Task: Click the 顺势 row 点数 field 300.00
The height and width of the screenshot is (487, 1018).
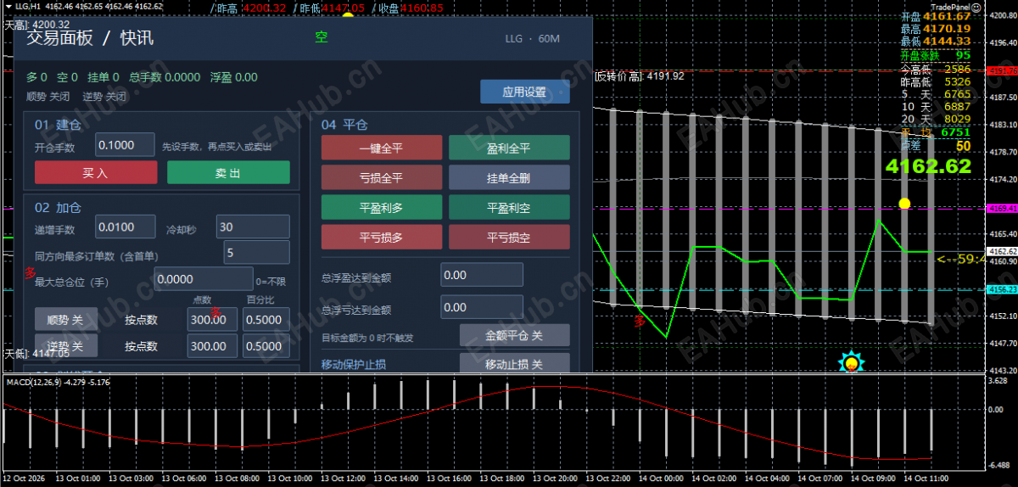Action: pyautogui.click(x=212, y=320)
